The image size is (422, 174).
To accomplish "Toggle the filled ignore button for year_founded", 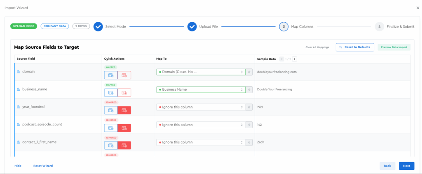I will point(124,110).
